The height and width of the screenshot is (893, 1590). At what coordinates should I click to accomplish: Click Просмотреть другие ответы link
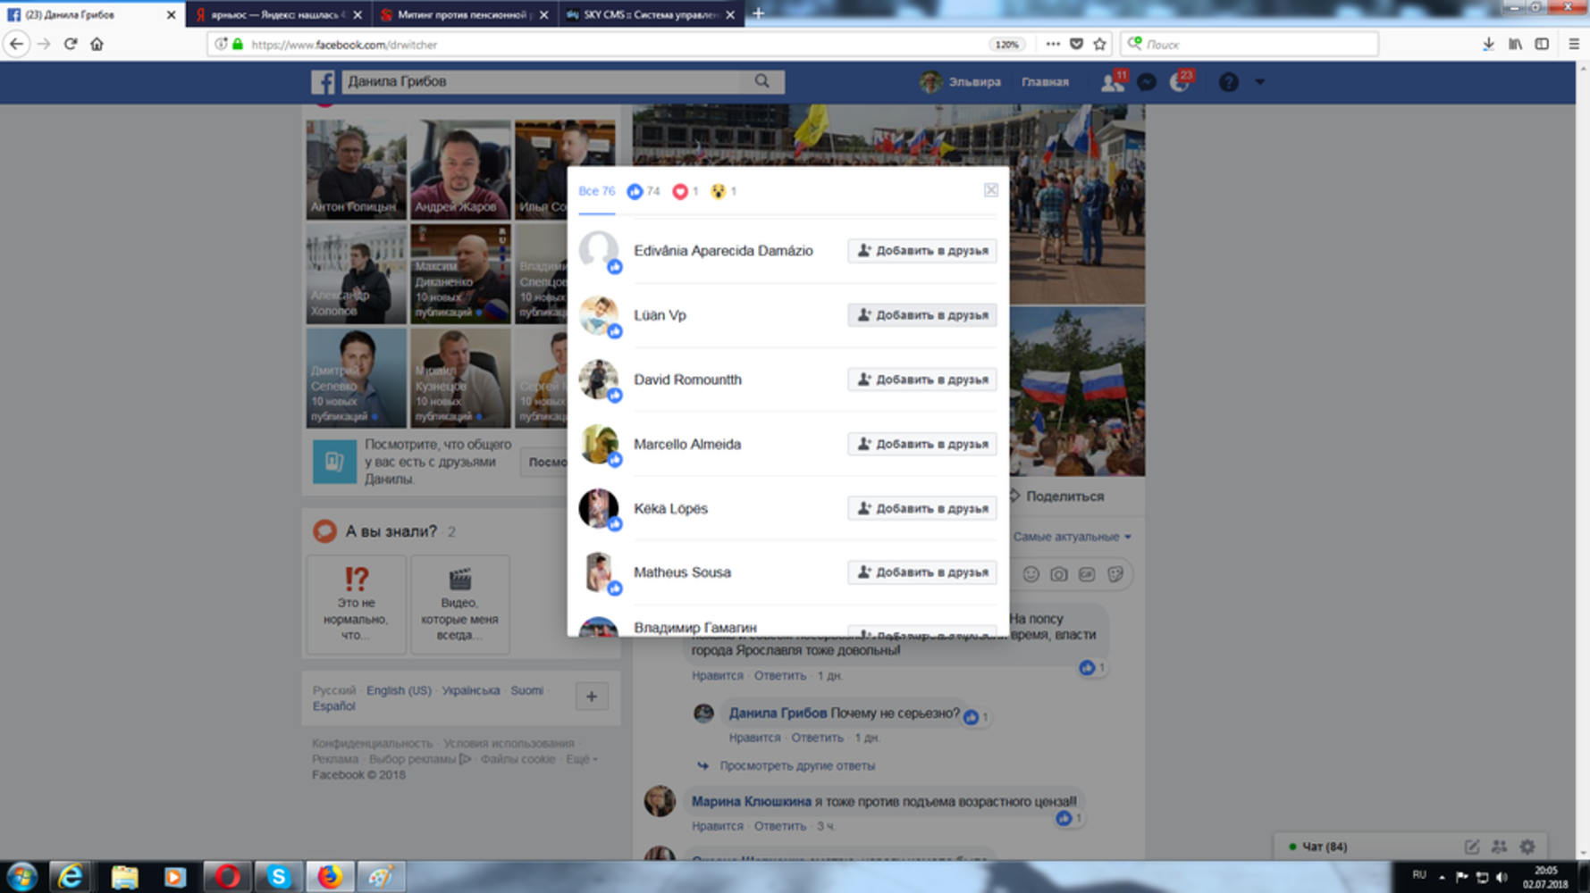pyautogui.click(x=797, y=766)
